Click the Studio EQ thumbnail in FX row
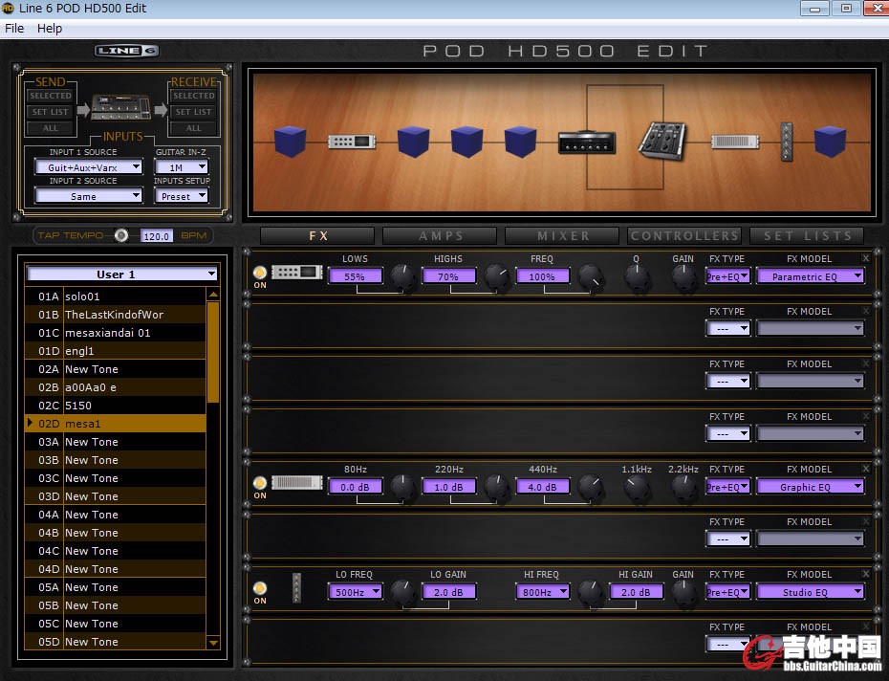889x681 pixels. (x=296, y=587)
